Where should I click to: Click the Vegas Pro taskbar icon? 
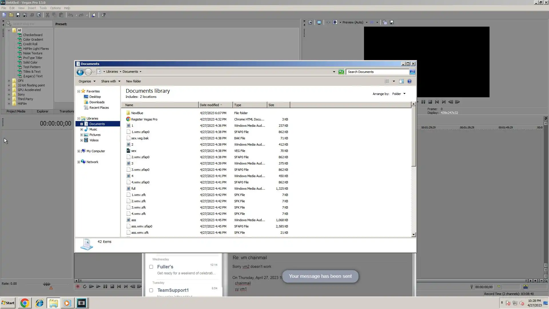pyautogui.click(x=81, y=303)
